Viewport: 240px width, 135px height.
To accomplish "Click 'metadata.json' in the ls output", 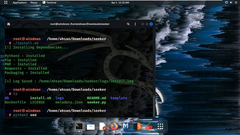I will click(x=69, y=102).
